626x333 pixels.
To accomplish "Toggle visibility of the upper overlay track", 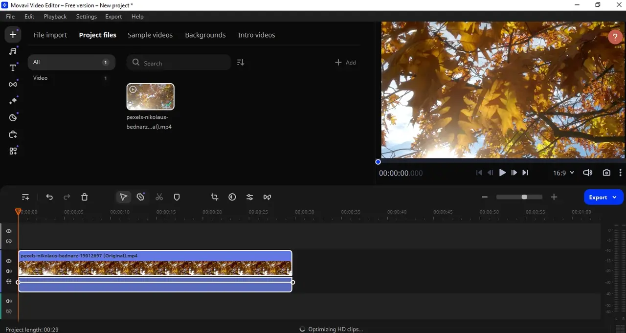I will (x=9, y=231).
